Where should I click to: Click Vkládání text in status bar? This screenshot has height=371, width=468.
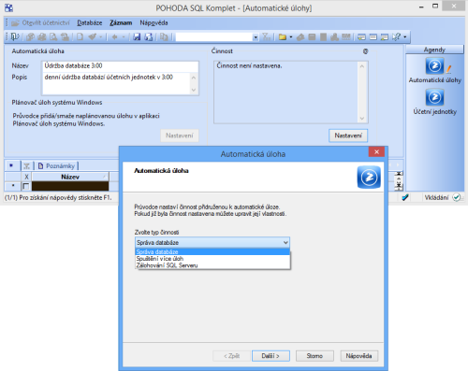click(x=436, y=197)
